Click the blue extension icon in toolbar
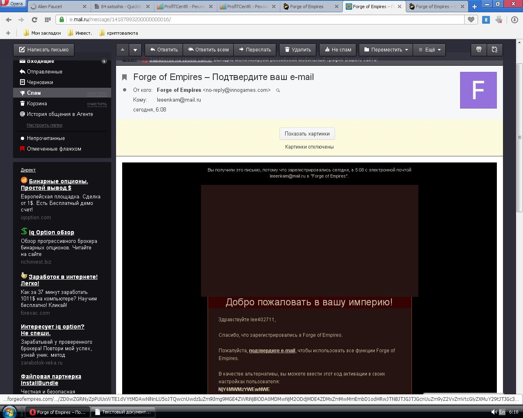 486,20
